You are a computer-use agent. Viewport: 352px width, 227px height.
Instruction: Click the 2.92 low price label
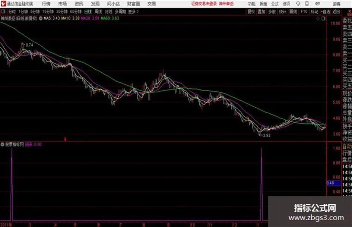click(267, 135)
